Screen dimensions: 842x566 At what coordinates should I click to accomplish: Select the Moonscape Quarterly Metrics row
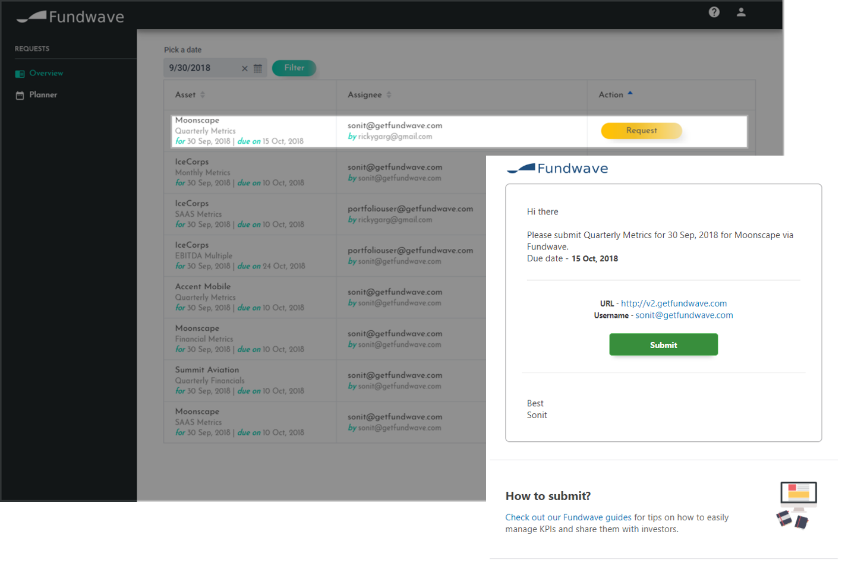[x=459, y=131]
